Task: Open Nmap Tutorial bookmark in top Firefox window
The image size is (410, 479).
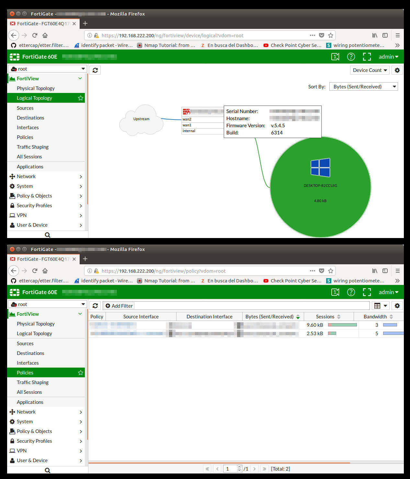Action: pos(166,45)
